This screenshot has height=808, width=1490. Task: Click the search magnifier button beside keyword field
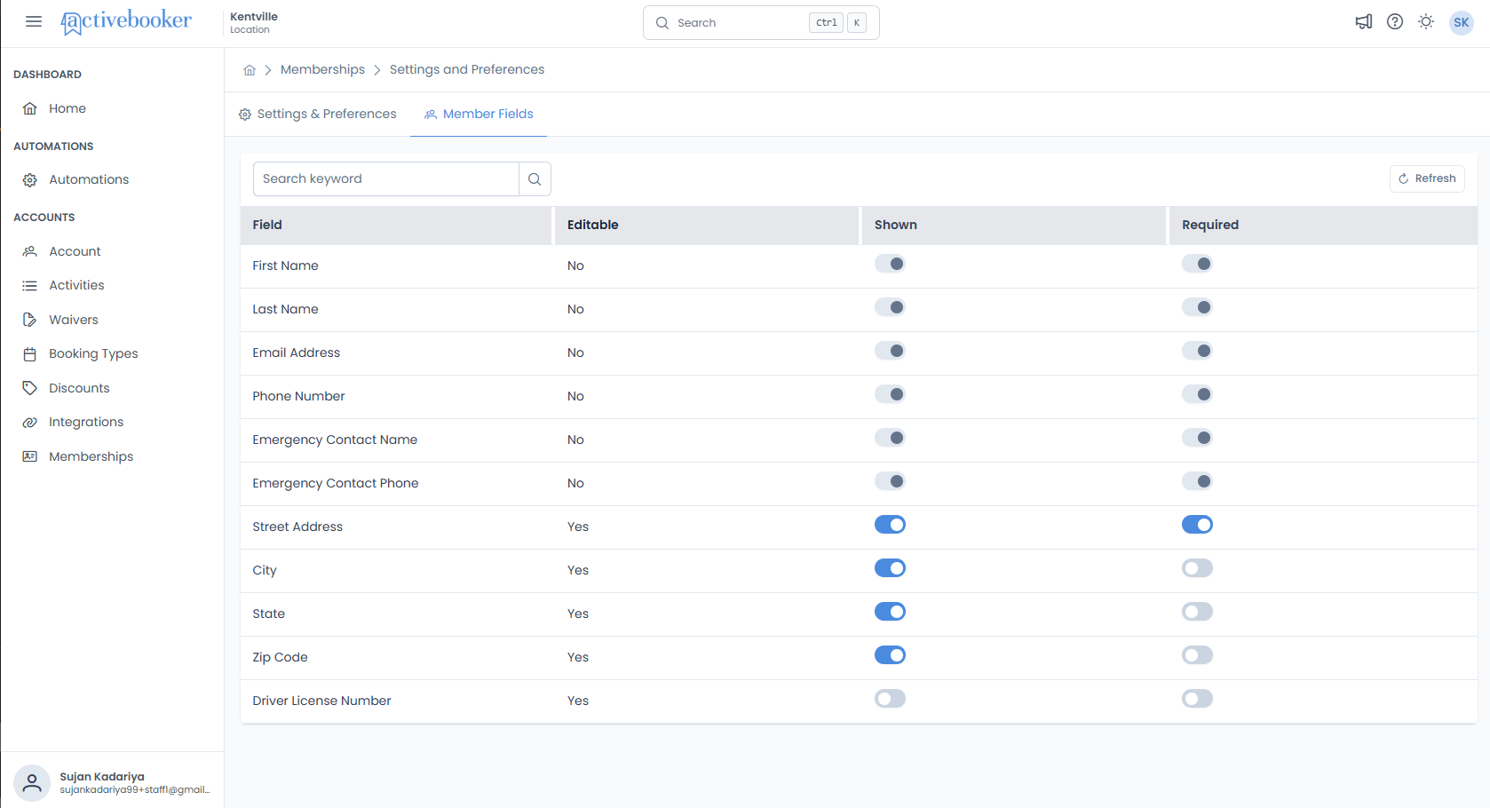[535, 178]
